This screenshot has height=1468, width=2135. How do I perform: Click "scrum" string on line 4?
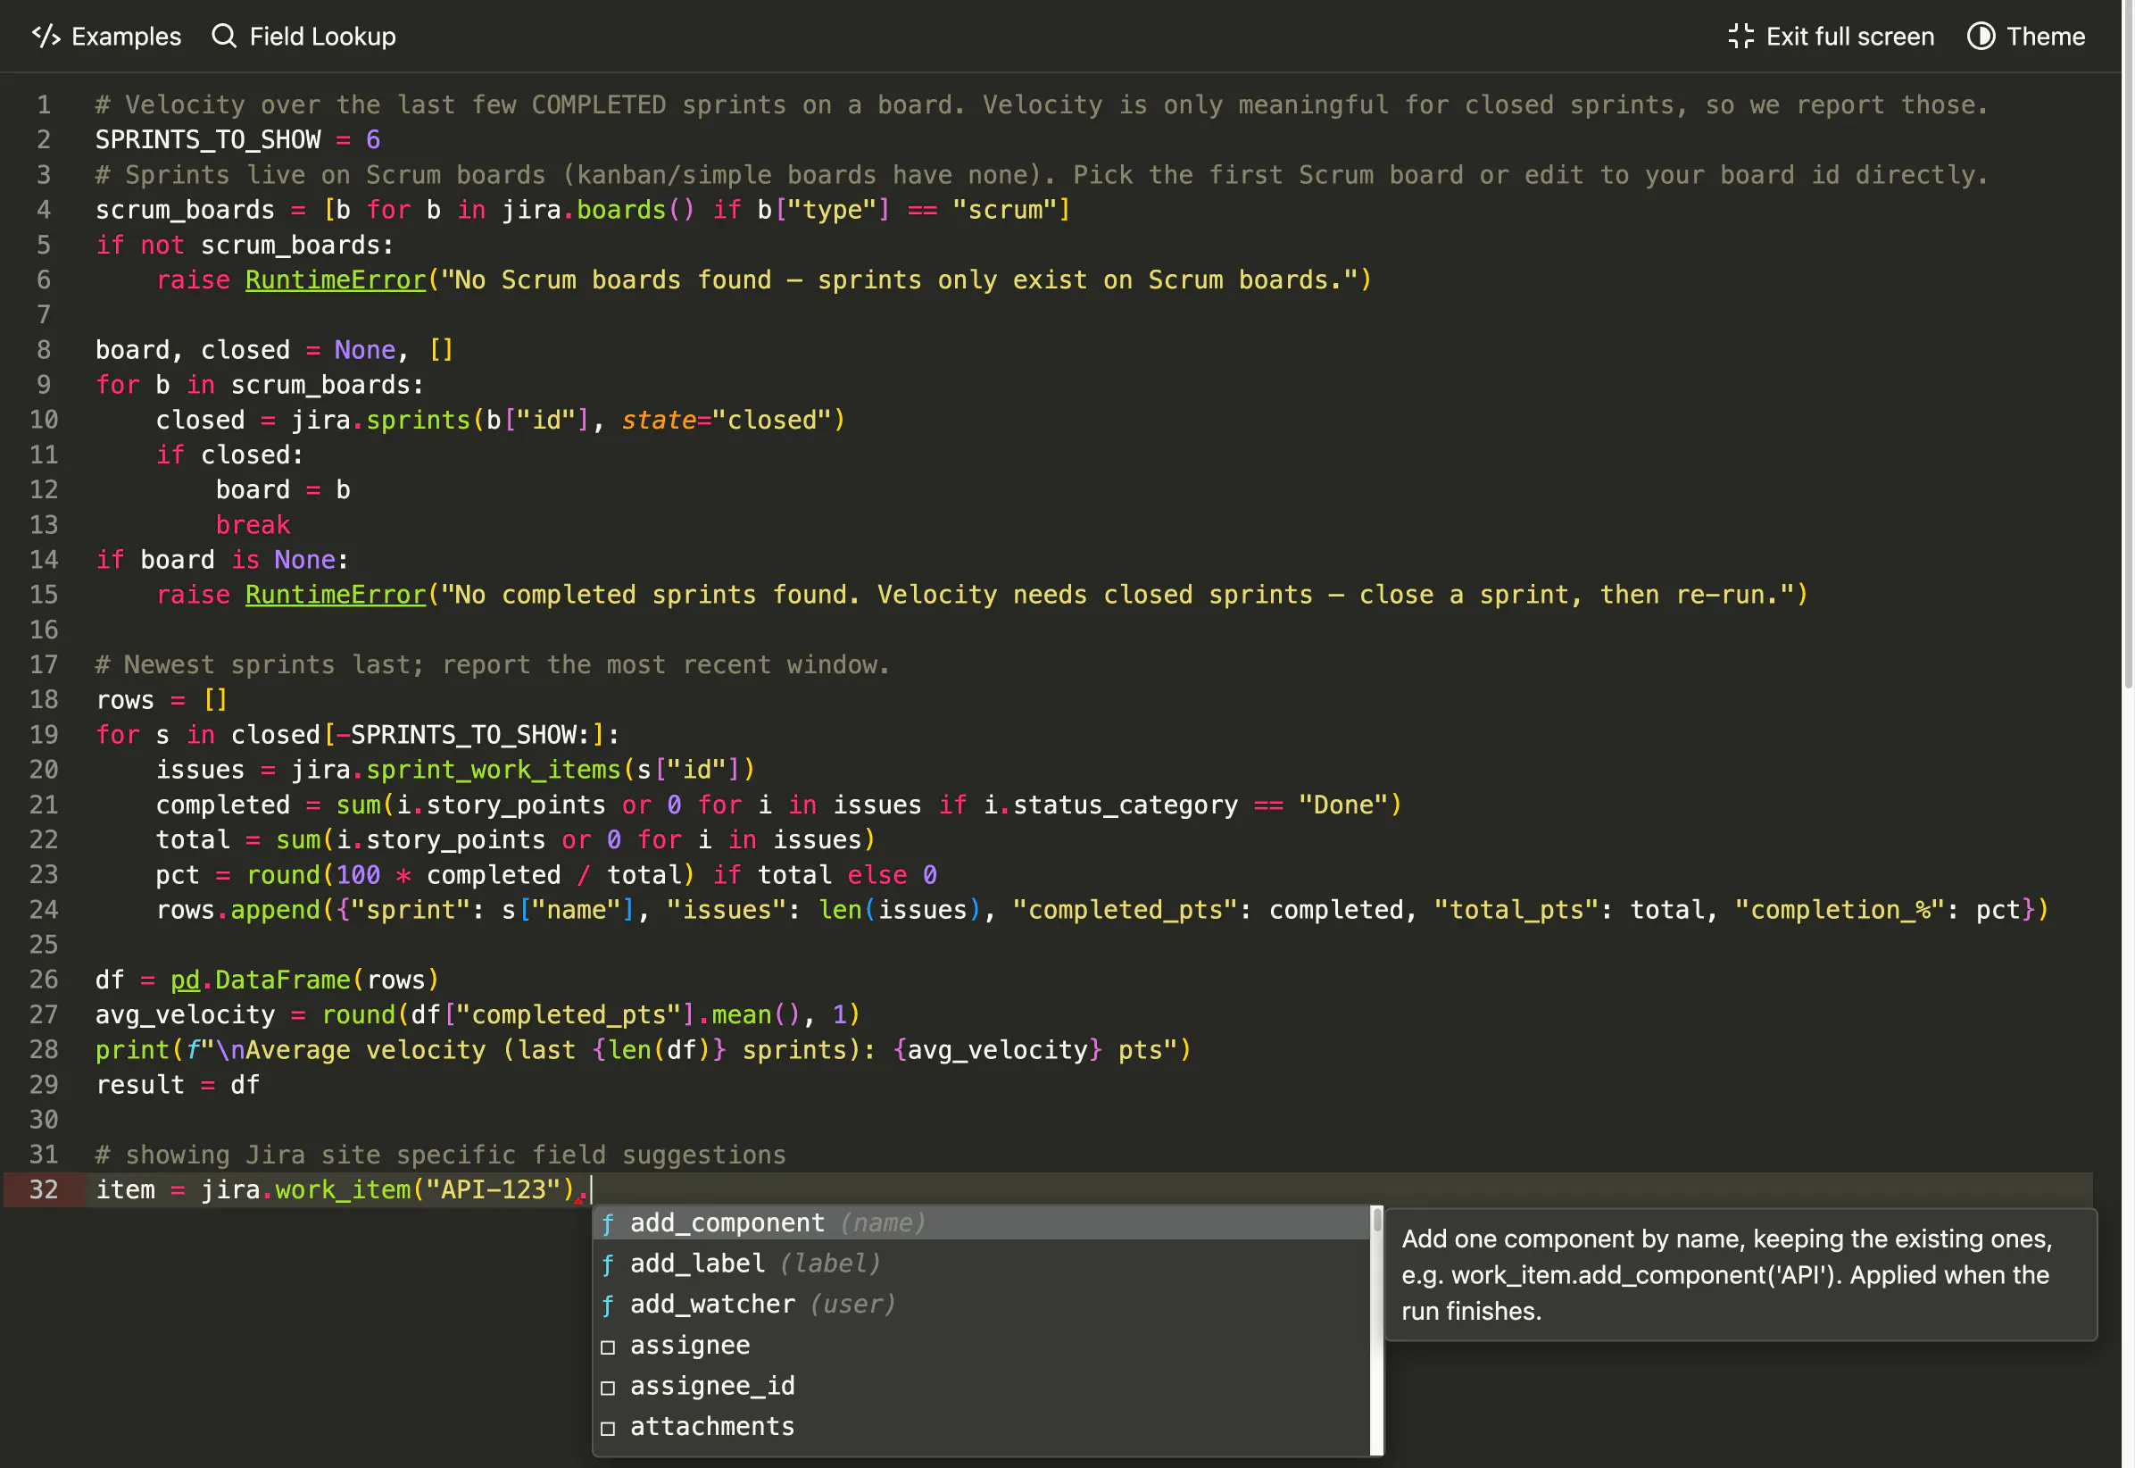coord(1006,210)
